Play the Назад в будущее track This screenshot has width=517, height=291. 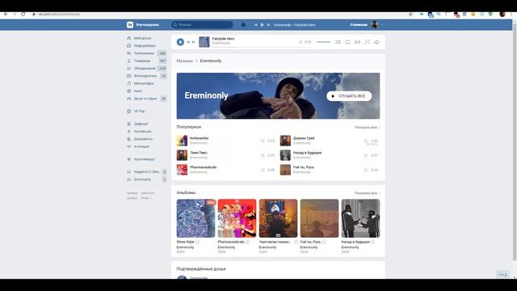click(x=285, y=155)
